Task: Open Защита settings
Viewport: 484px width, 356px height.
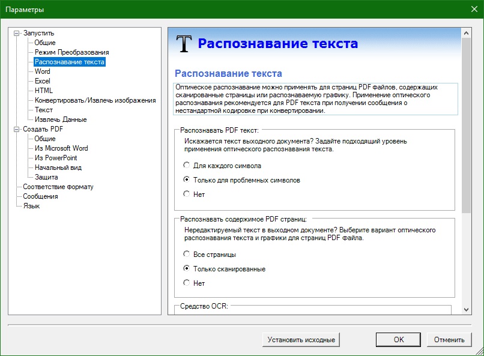Action: (46, 177)
